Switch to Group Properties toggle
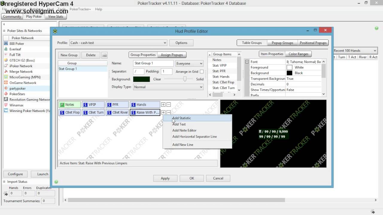The width and height of the screenshot is (383, 215). 143,55
